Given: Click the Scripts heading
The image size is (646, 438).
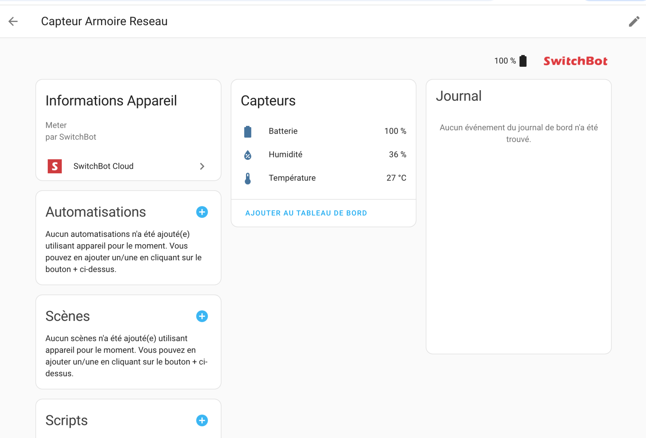Looking at the screenshot, I should click(66, 420).
